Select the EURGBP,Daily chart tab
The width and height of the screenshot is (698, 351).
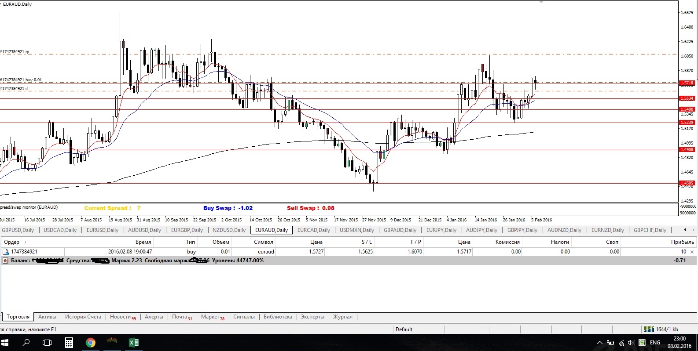pos(187,230)
